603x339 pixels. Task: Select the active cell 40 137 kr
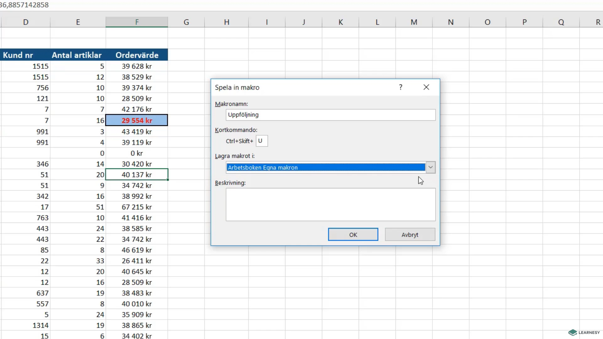point(137,175)
